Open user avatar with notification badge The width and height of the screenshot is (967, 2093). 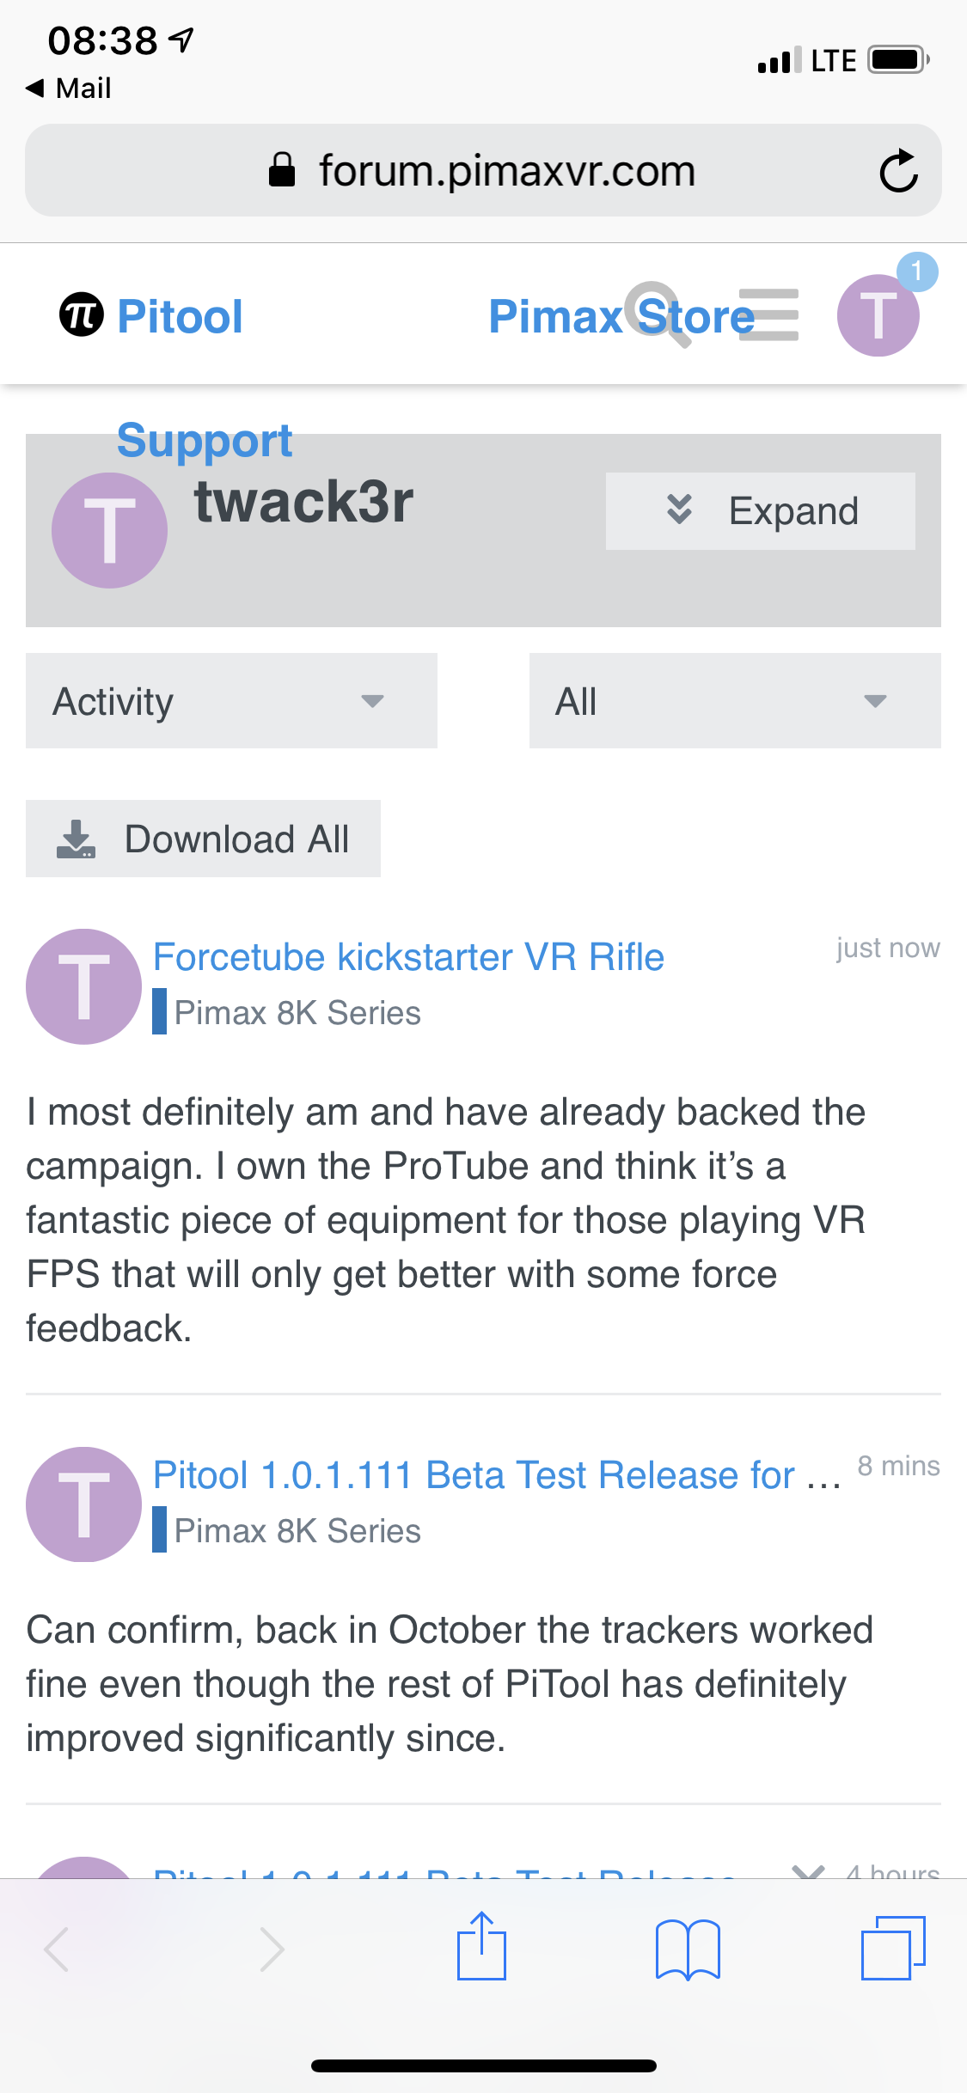[x=878, y=314]
